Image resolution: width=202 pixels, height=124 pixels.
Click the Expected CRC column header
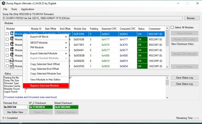(109, 29)
